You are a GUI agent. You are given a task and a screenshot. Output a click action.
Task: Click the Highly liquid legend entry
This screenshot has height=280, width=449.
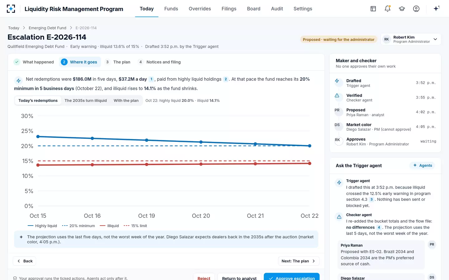pyautogui.click(x=42, y=226)
